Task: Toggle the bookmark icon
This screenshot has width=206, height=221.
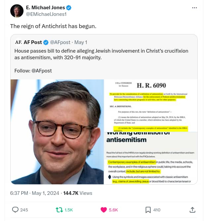Action: coord(148,210)
